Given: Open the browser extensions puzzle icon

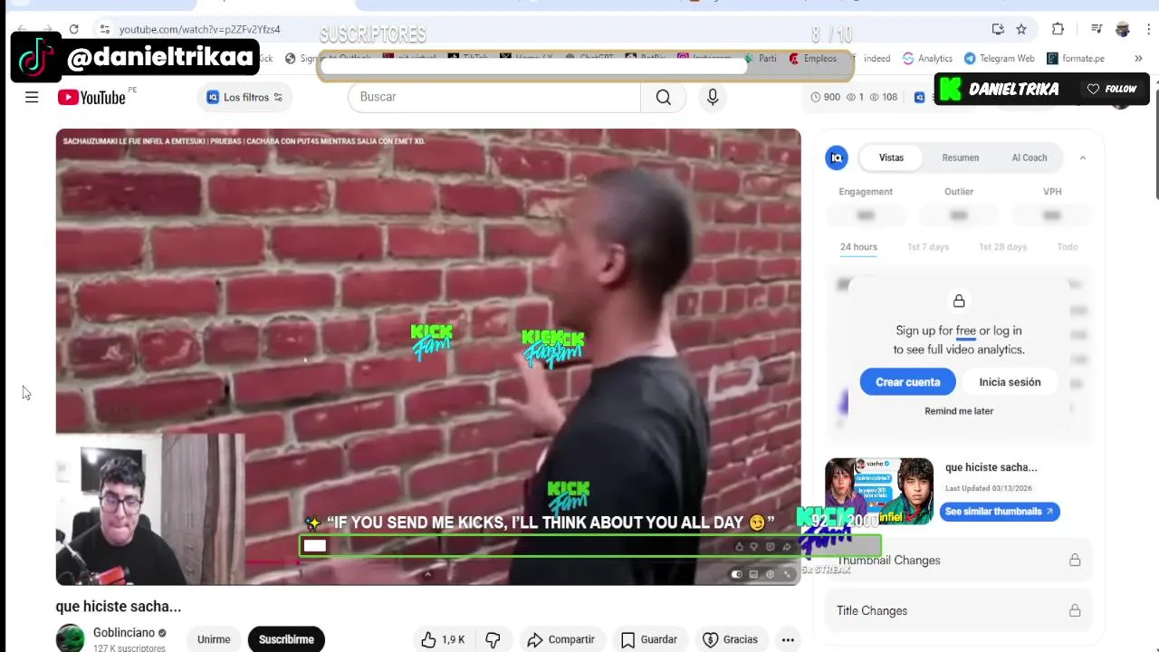Looking at the screenshot, I should click(1058, 29).
